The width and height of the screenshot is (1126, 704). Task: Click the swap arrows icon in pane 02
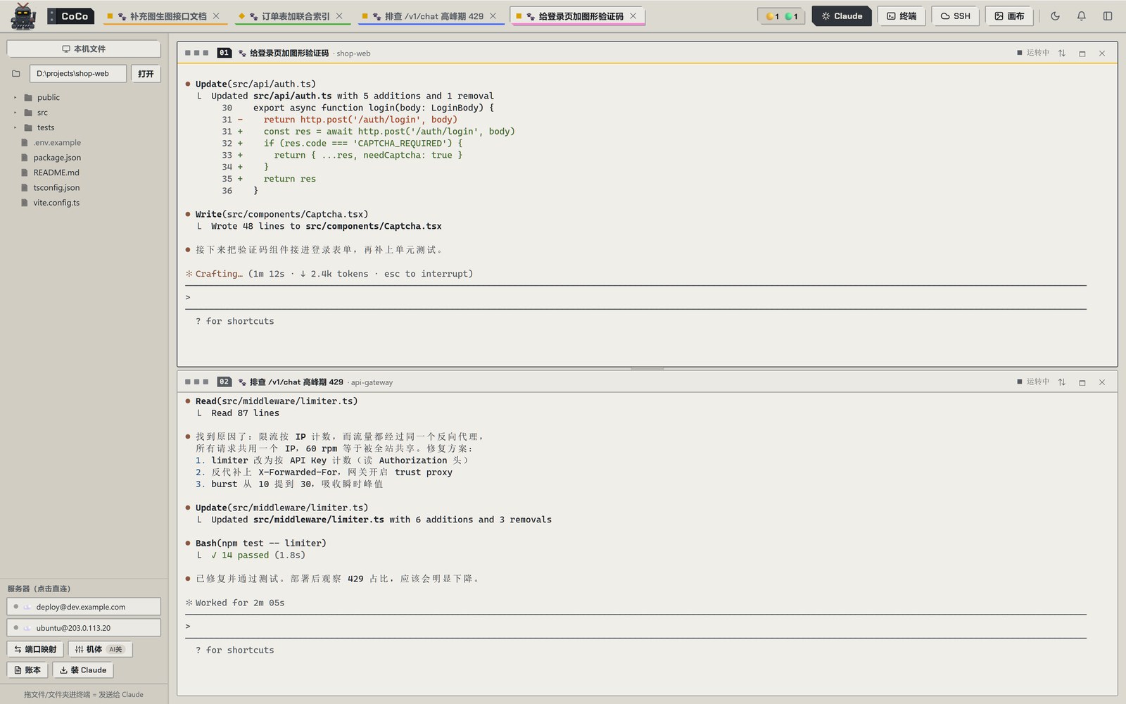(1061, 382)
